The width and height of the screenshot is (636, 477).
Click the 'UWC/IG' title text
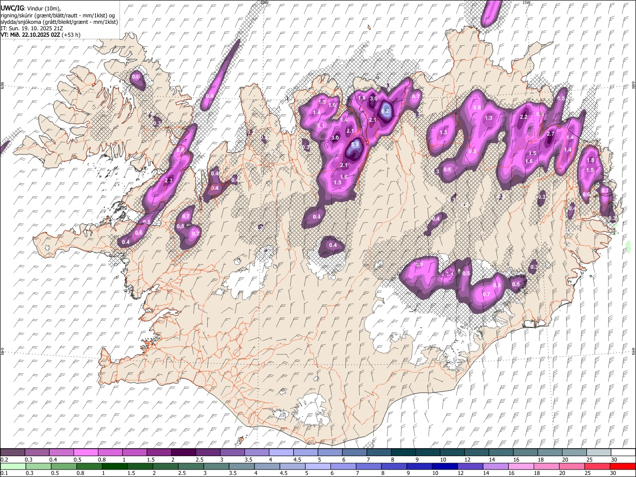click(x=11, y=8)
